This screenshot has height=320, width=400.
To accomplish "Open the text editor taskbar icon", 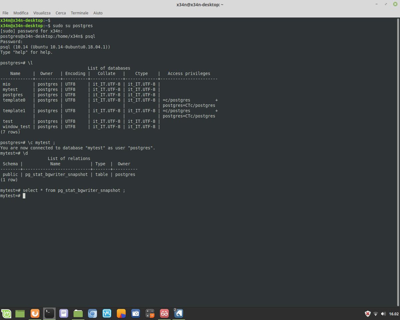I will click(63, 313).
